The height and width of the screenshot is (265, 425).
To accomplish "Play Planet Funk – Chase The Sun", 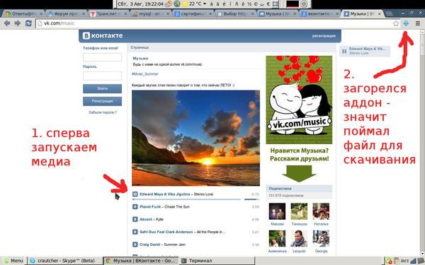I will pos(135,206).
